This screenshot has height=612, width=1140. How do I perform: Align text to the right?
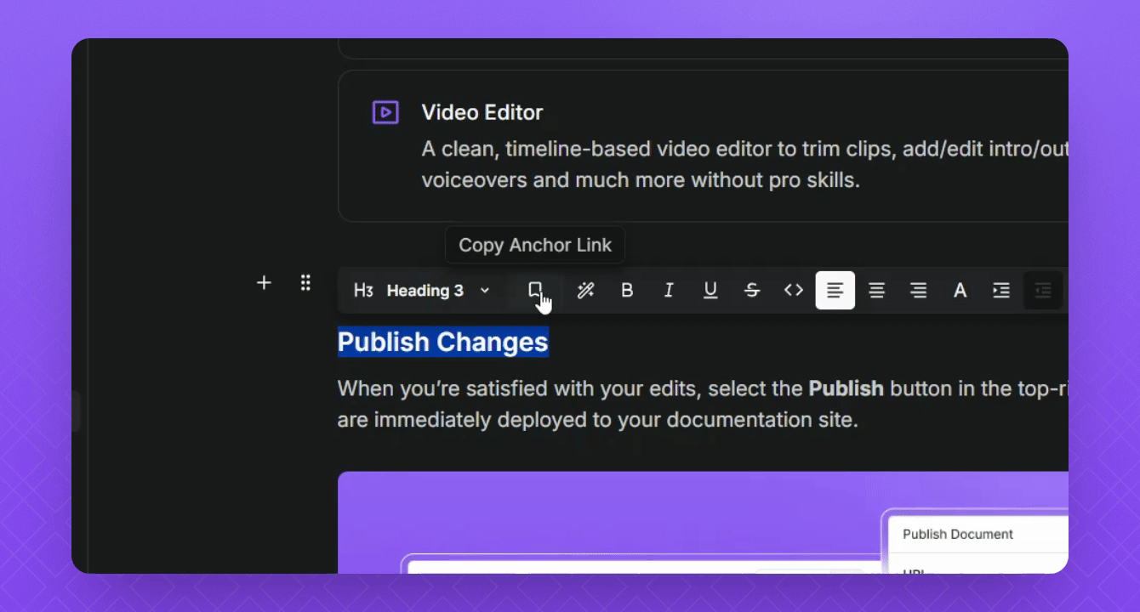point(919,291)
